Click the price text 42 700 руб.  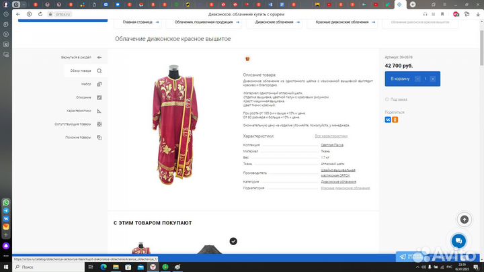[399, 66]
